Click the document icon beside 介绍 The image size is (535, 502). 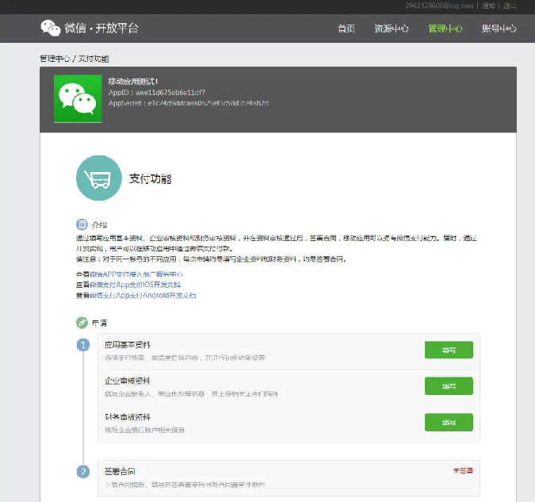click(82, 224)
